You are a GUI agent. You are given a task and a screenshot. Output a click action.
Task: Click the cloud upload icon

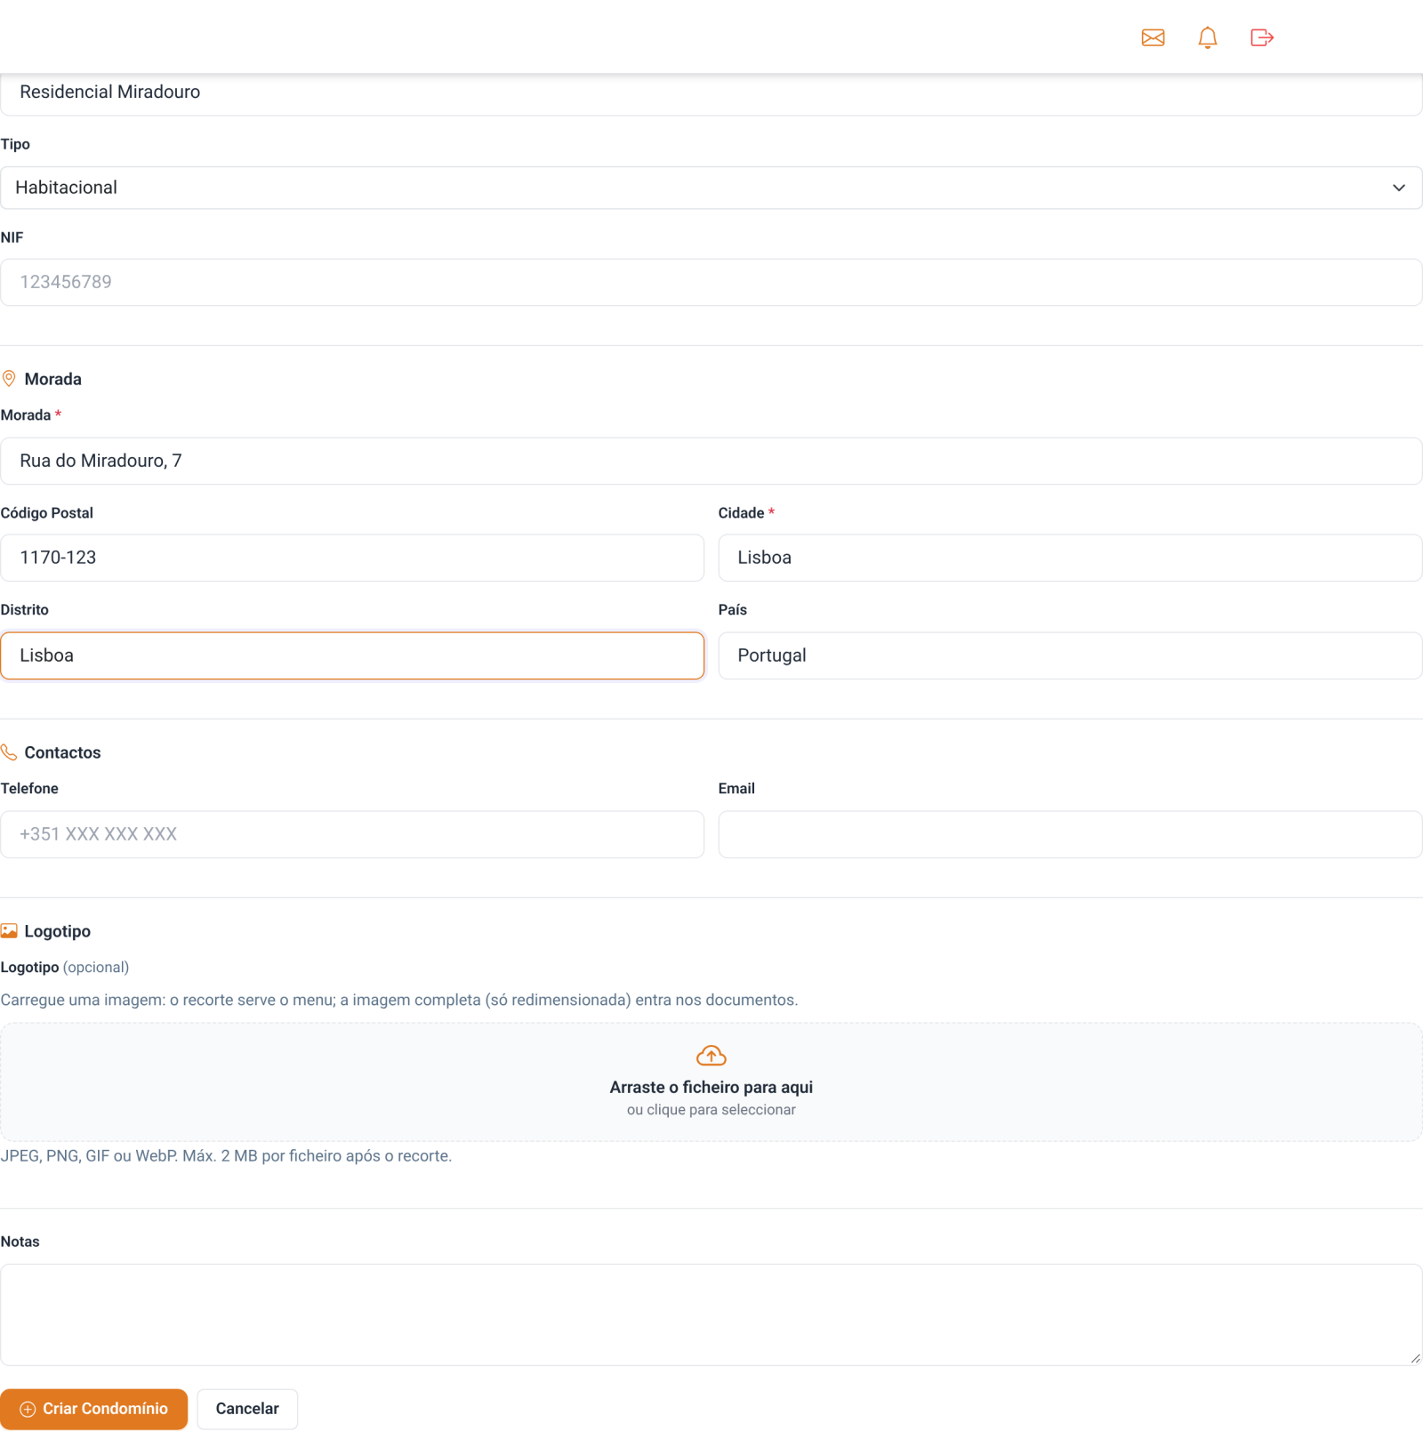[x=711, y=1056]
